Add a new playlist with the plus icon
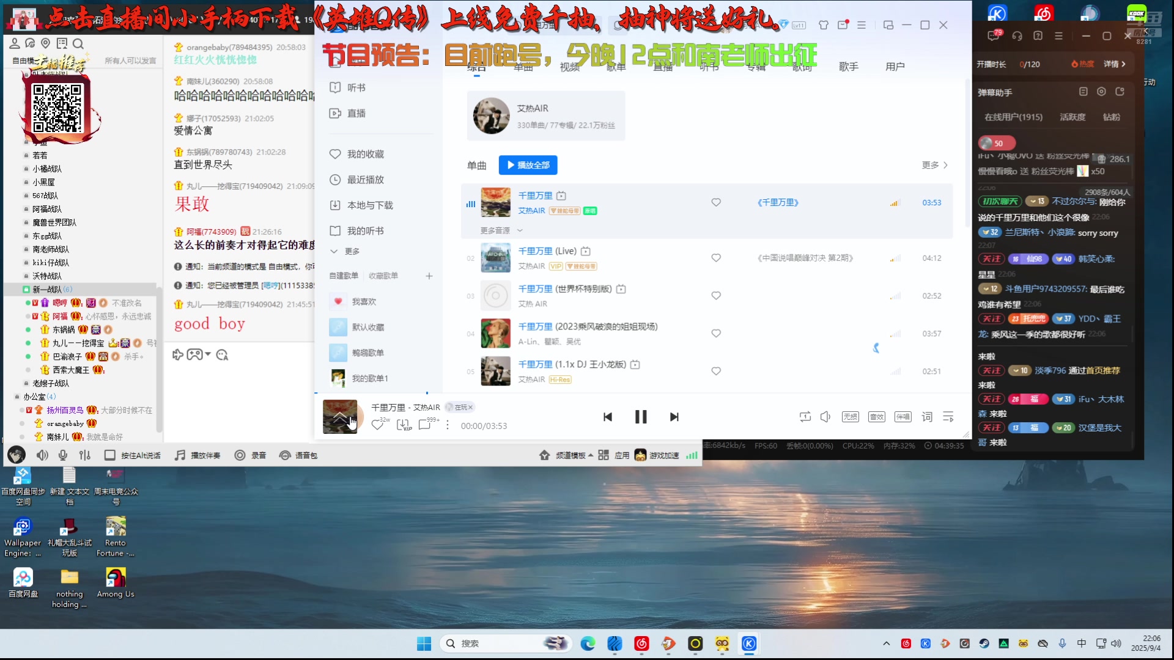Image resolution: width=1174 pixels, height=660 pixels. (x=429, y=276)
